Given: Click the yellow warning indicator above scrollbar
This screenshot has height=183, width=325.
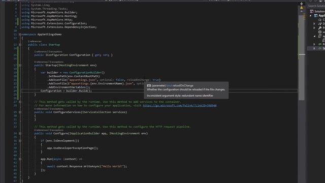Looking at the screenshot, I should point(302,8).
